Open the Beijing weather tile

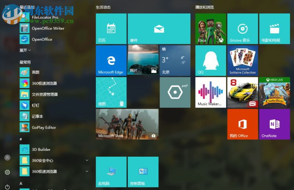tap(175, 60)
